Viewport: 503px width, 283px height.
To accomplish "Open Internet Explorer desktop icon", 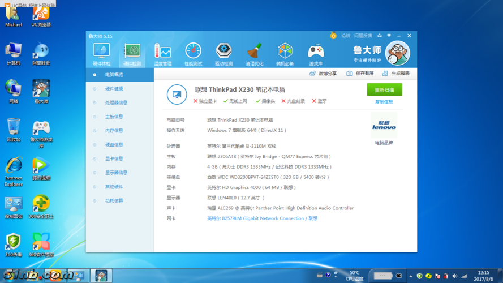I will coord(13,171).
